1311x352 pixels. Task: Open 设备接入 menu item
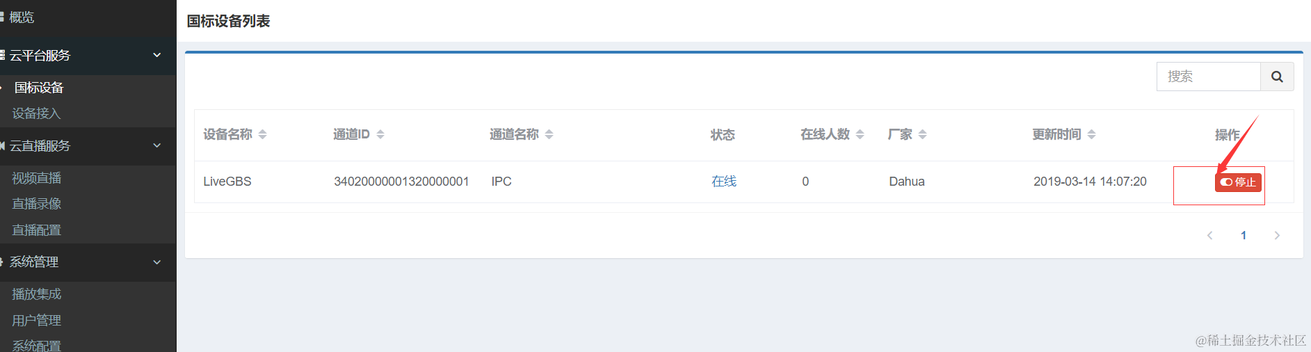pos(36,113)
